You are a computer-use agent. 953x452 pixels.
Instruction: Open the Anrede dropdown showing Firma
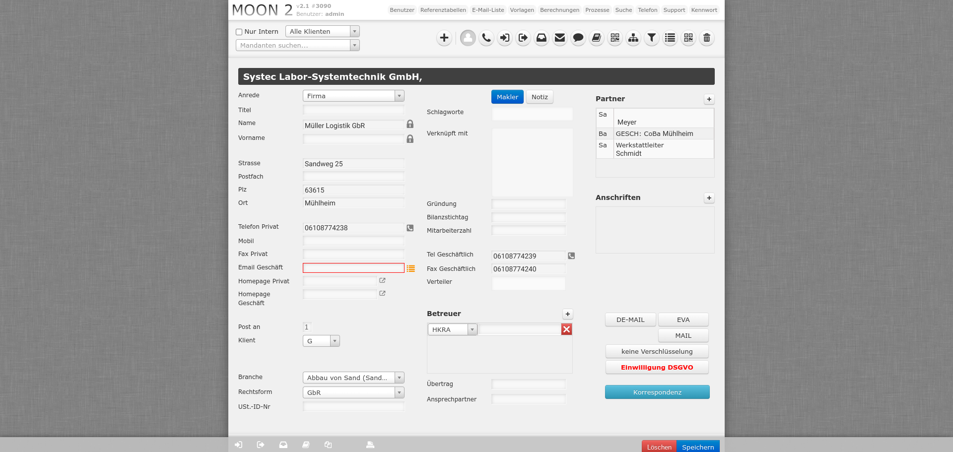point(353,96)
